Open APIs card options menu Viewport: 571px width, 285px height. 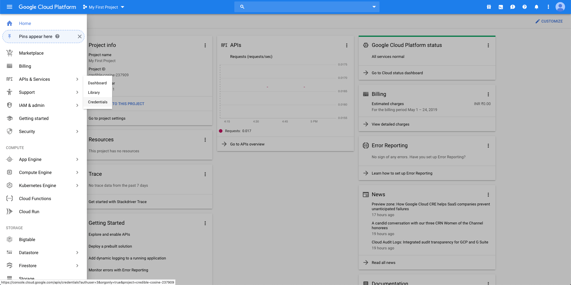(347, 45)
